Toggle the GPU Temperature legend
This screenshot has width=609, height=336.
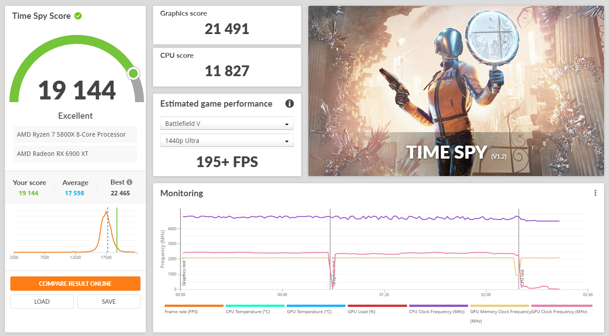(316, 309)
